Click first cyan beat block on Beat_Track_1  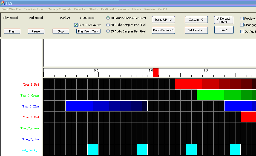tap(93, 149)
